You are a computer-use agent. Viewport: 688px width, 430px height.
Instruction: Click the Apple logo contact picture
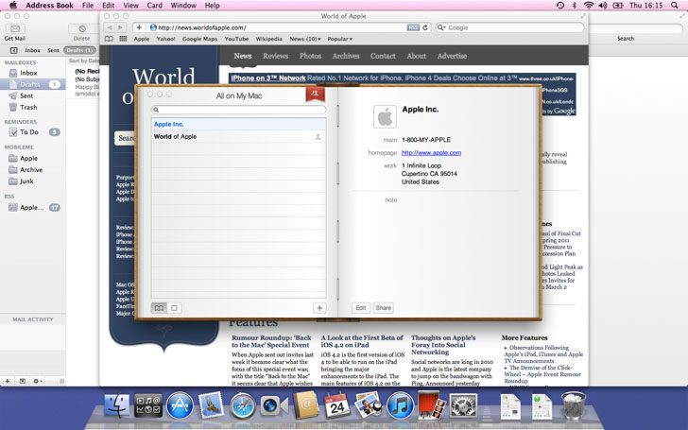385,117
